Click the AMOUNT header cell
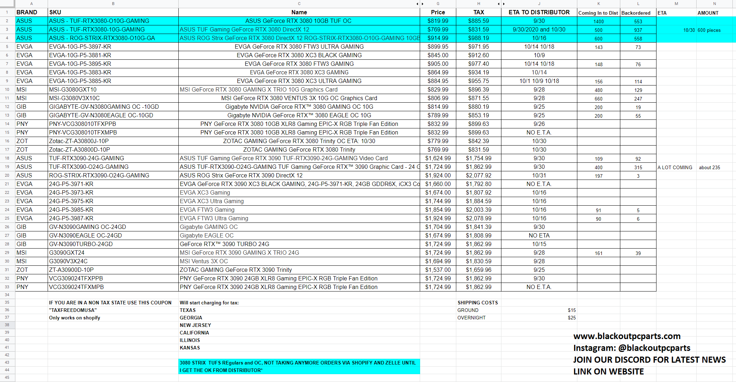The width and height of the screenshot is (736, 382). [x=714, y=13]
